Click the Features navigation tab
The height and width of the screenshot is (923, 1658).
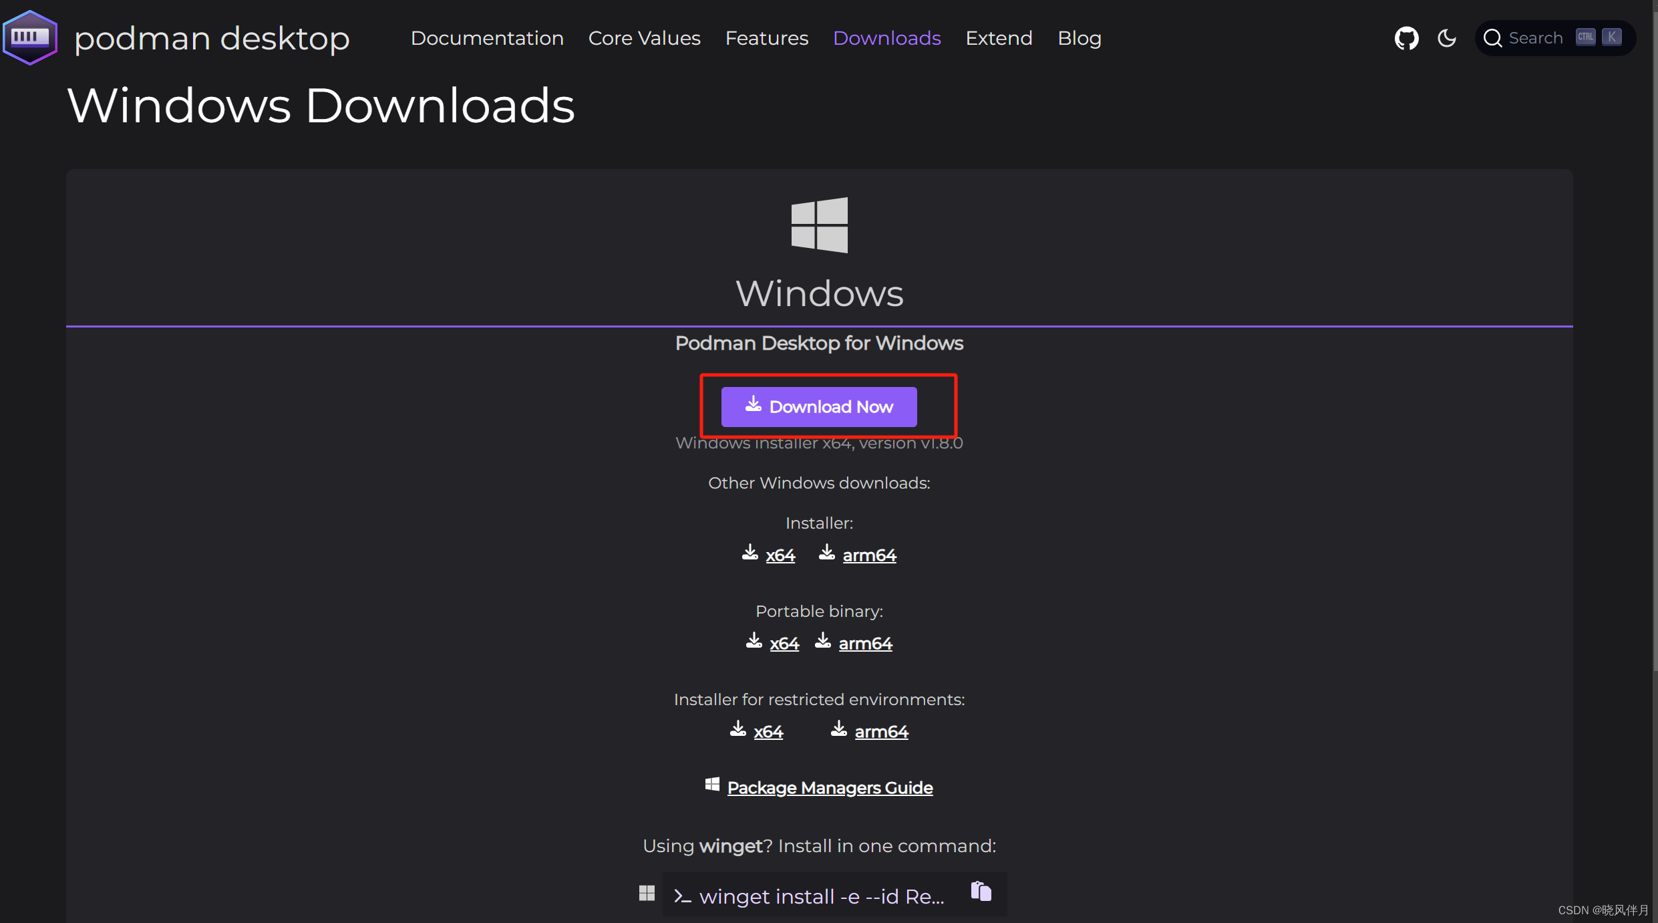[767, 37]
